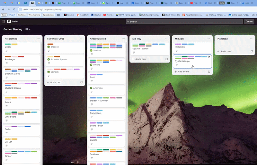Click the description icon on Celery card
The width and height of the screenshot is (257, 165).
click(6, 51)
